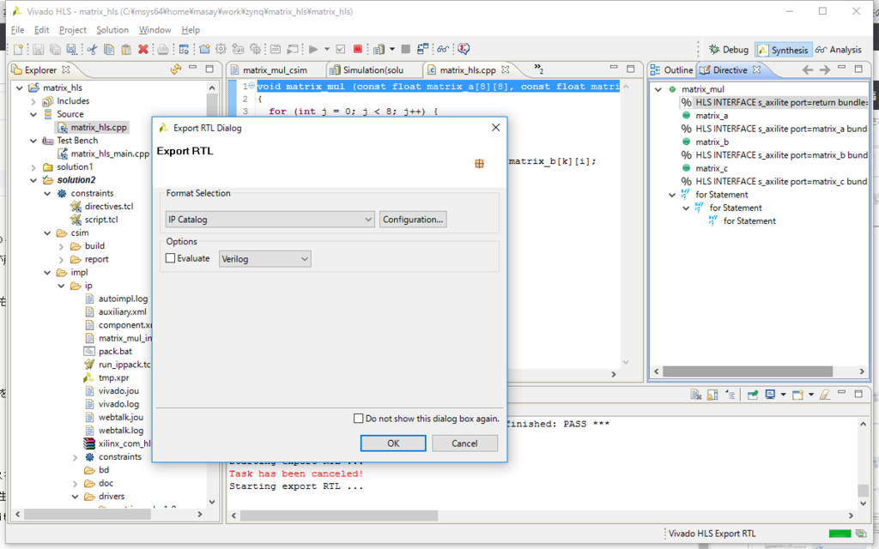The image size is (879, 549).
Task: Click the New Solution folder icon in toolbar
Action: (204, 49)
